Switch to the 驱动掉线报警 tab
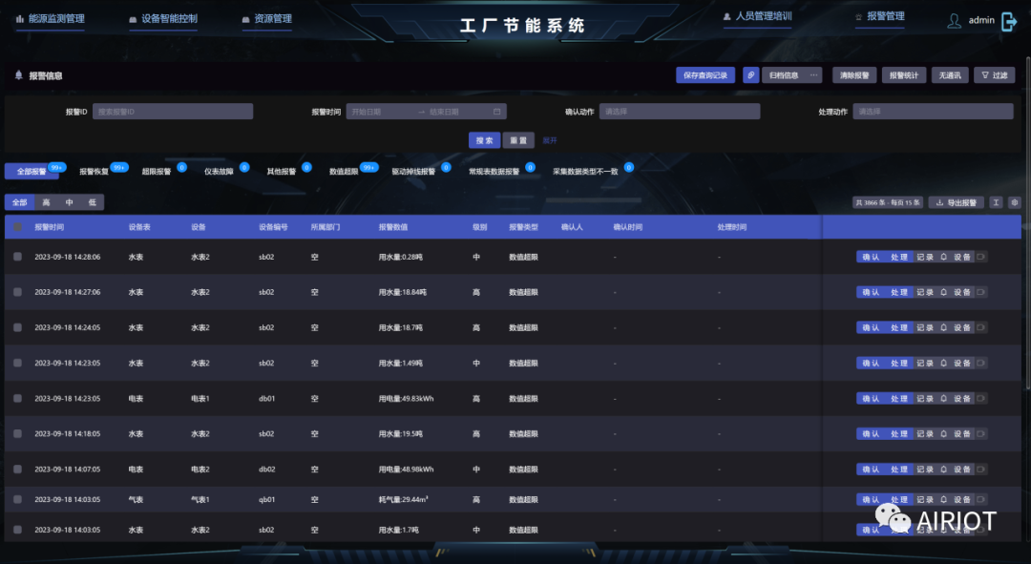 [413, 172]
